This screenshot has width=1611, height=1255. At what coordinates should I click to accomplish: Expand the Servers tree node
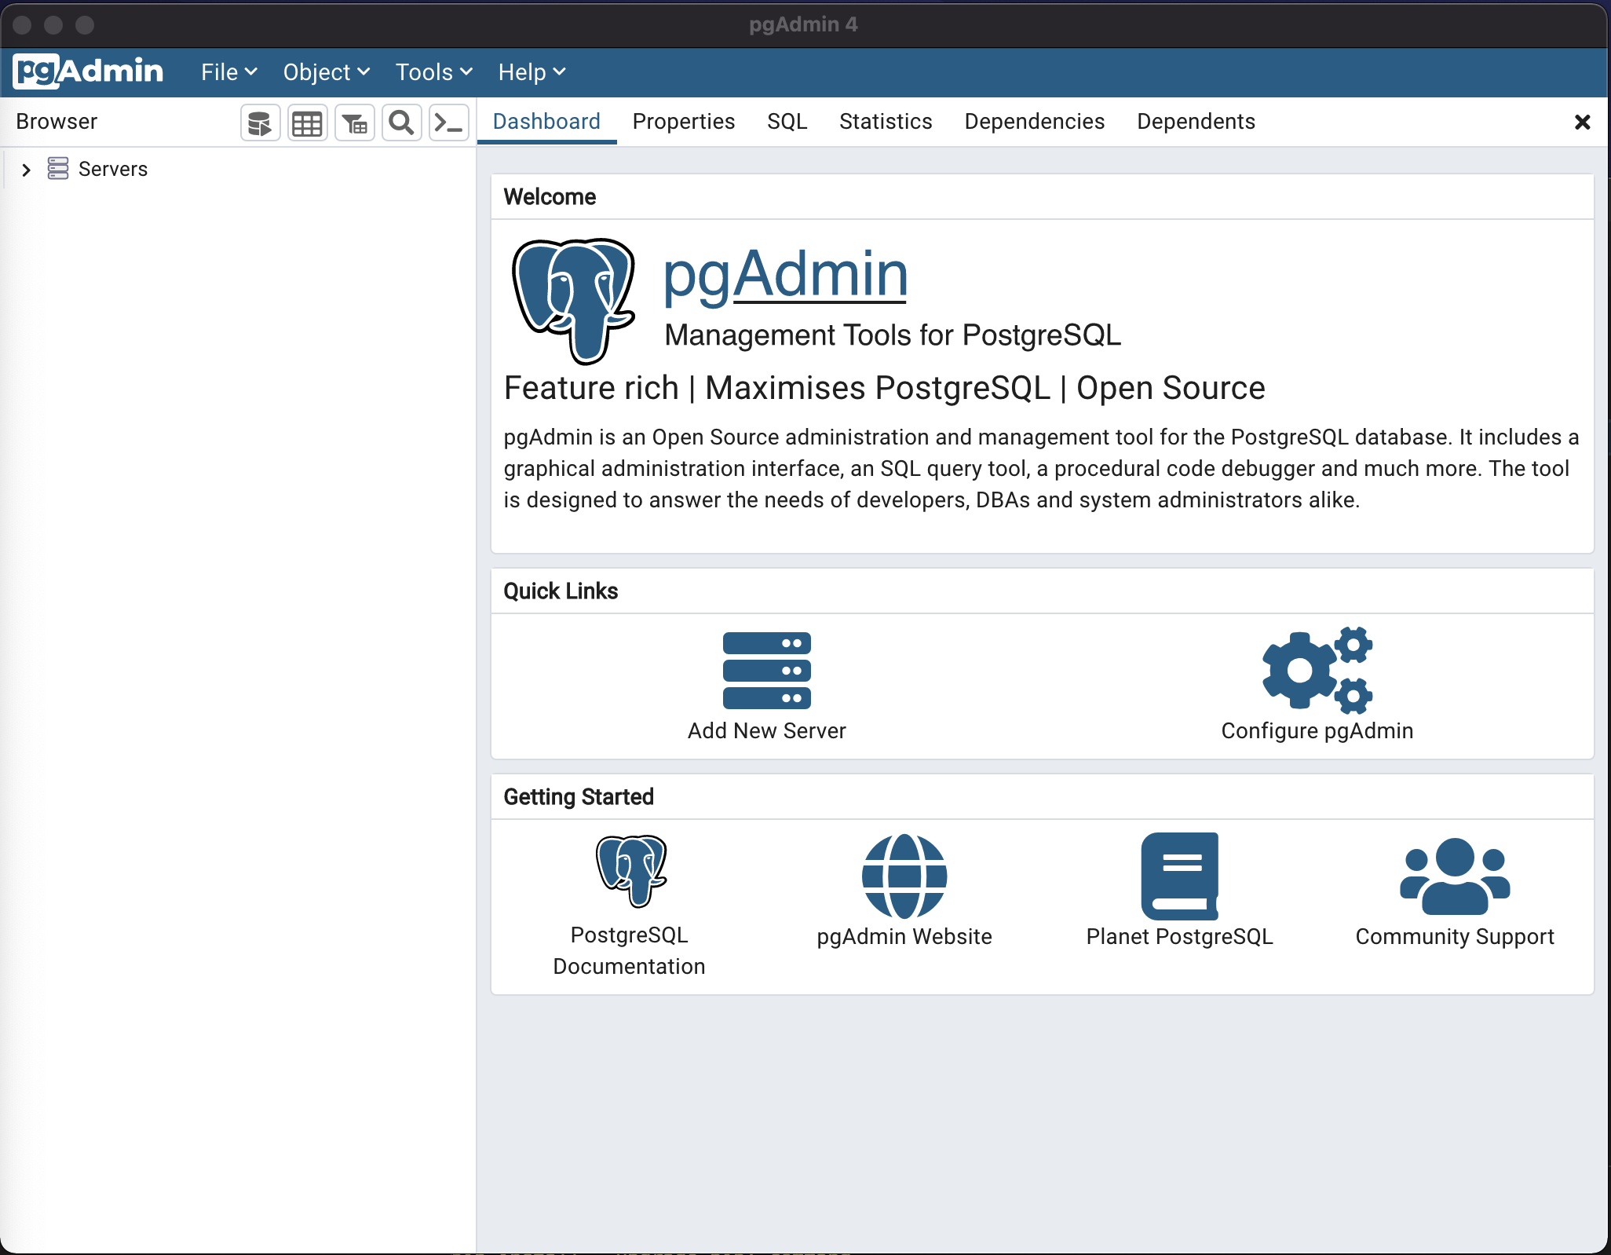26,170
